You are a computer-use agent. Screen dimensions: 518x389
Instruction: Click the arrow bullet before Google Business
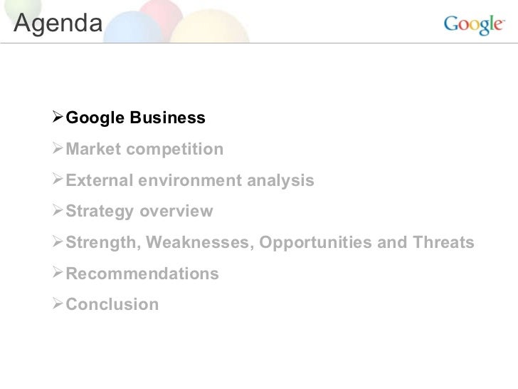pos(58,117)
